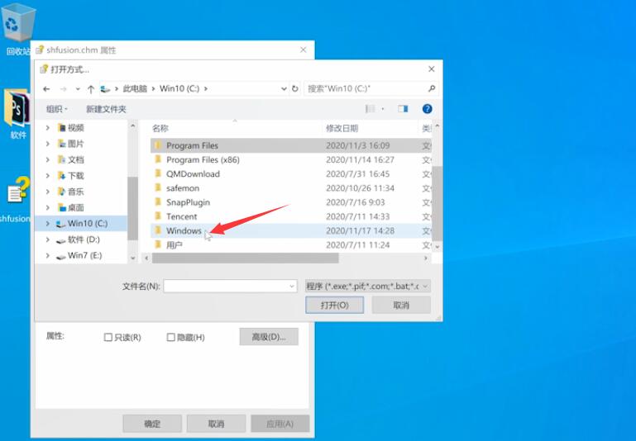Go back with the left arrow button
The width and height of the screenshot is (636, 441).
(46, 88)
